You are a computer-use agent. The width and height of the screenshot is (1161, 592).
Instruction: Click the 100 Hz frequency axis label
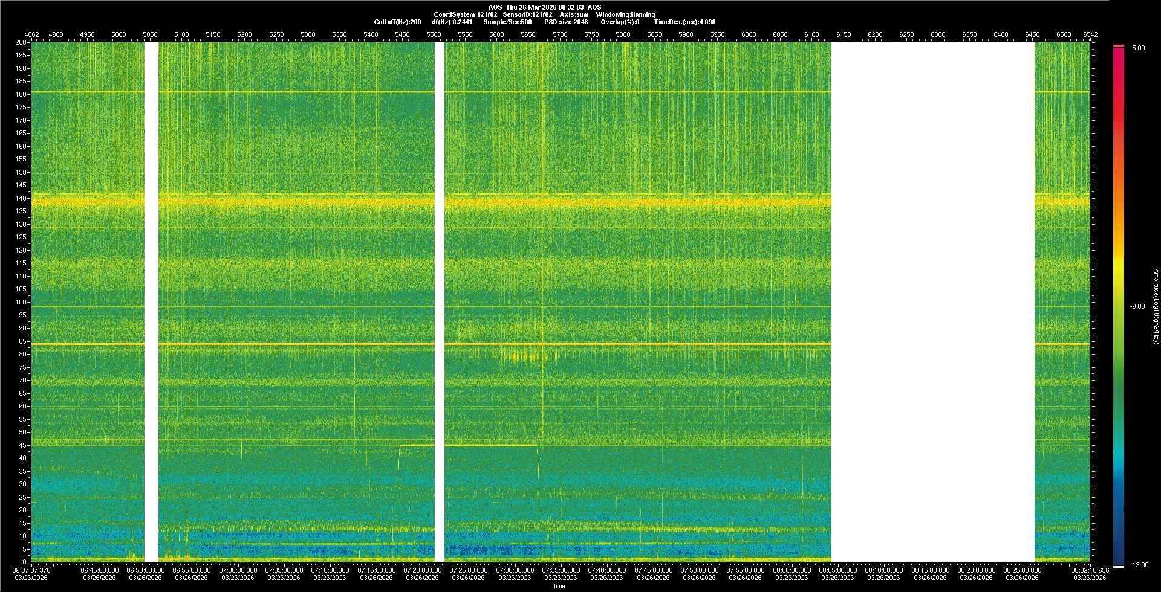21,302
